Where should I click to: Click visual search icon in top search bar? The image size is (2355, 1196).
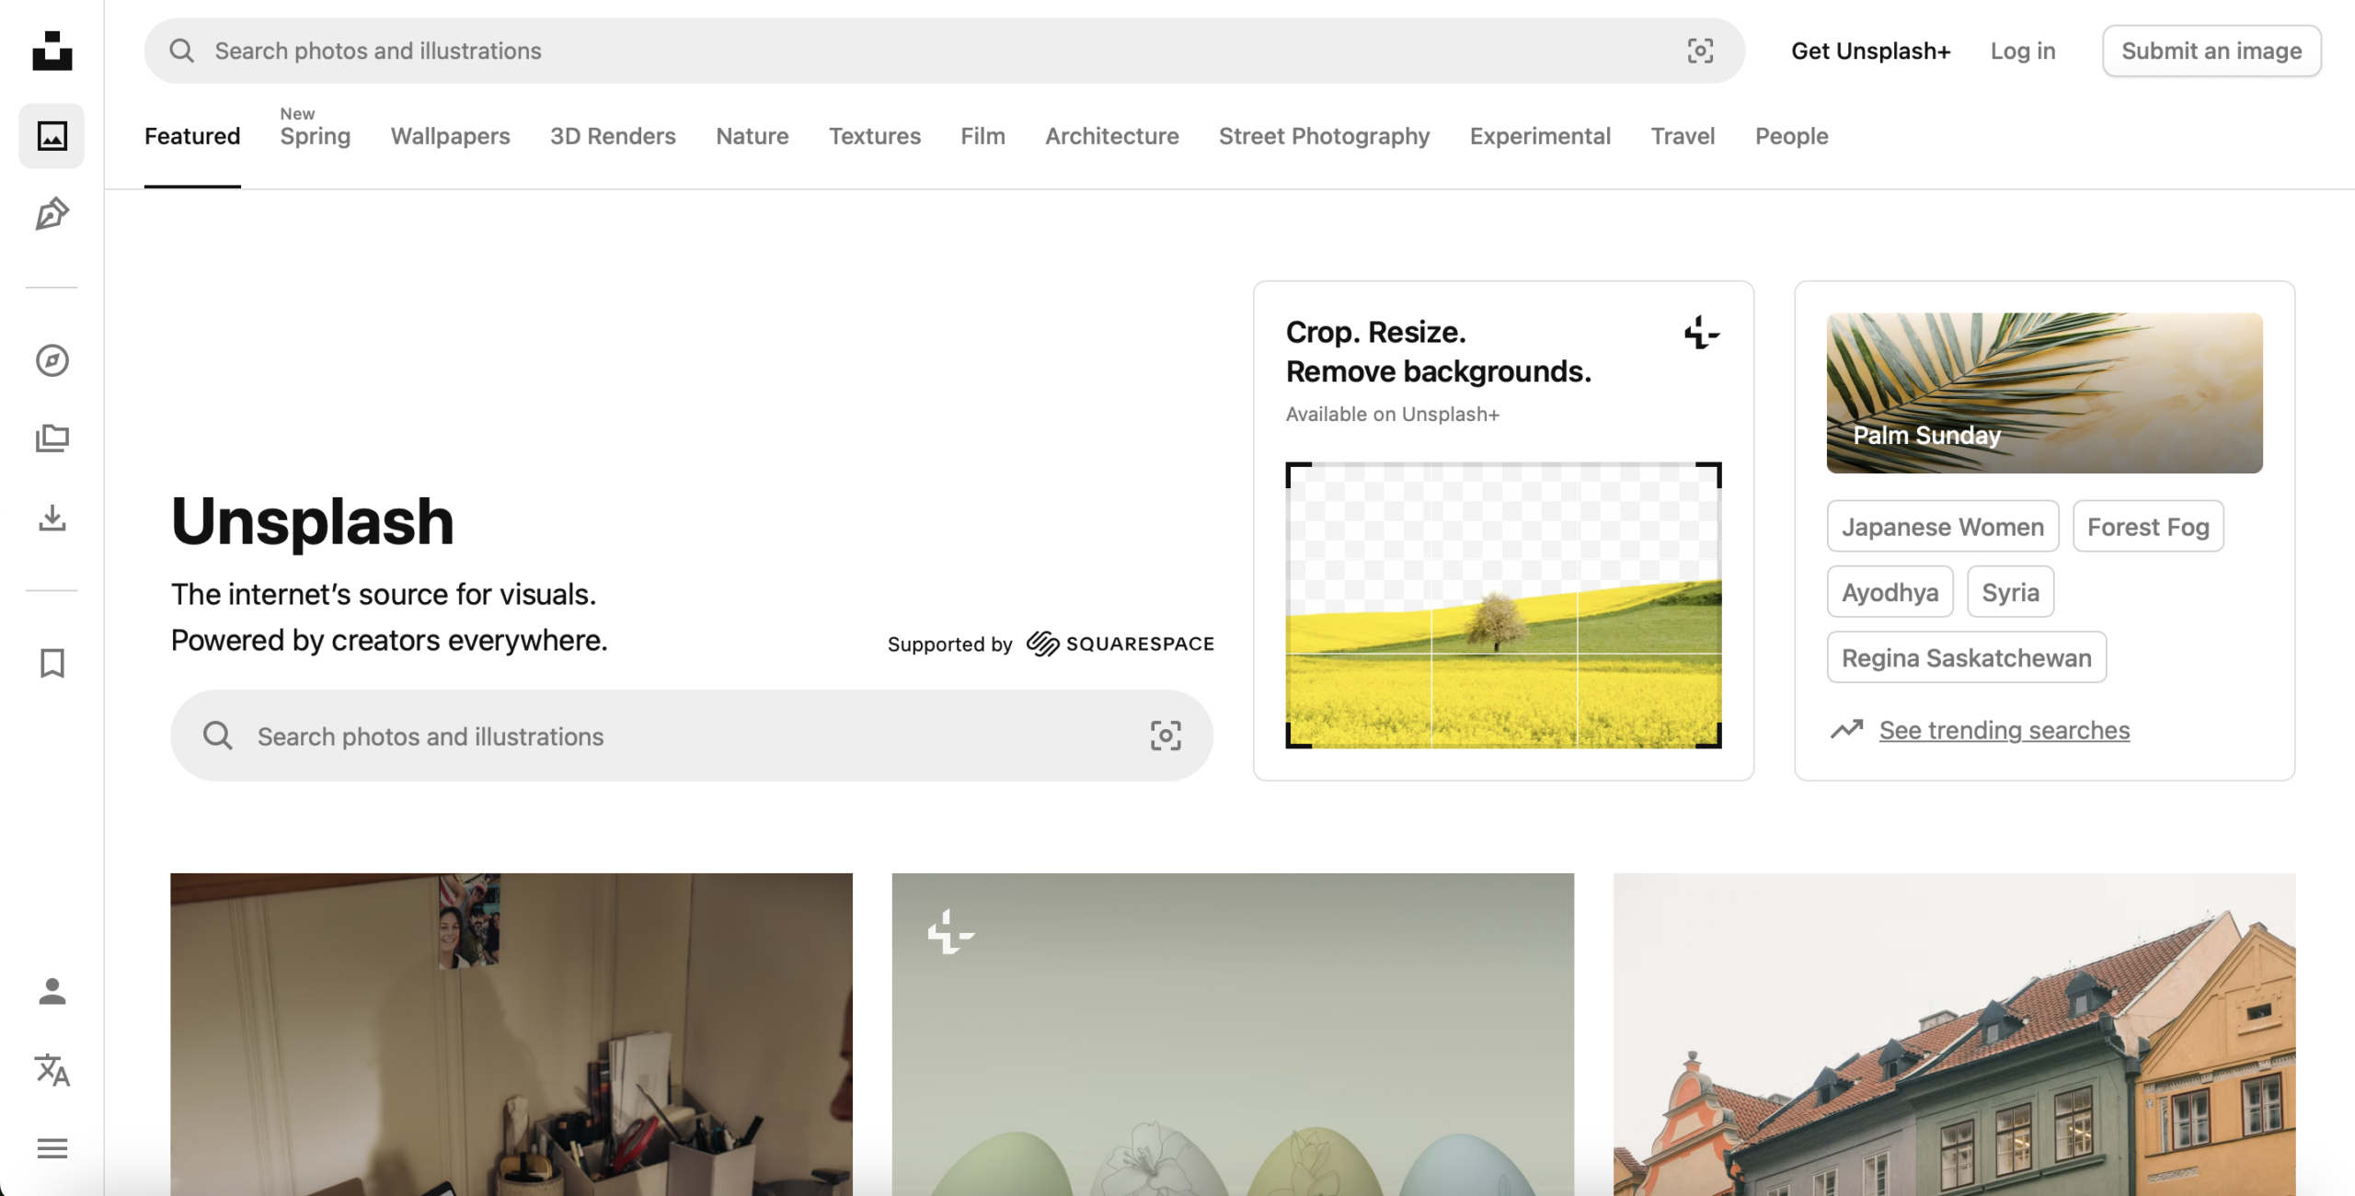pos(1700,51)
